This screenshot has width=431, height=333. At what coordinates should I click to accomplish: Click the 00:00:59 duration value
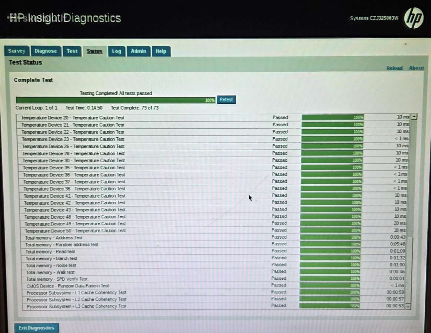[395, 292]
